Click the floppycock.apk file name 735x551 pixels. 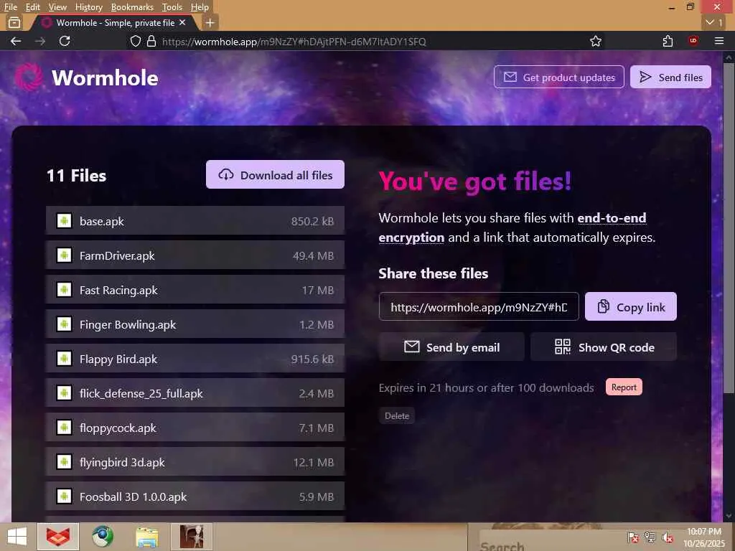click(118, 428)
